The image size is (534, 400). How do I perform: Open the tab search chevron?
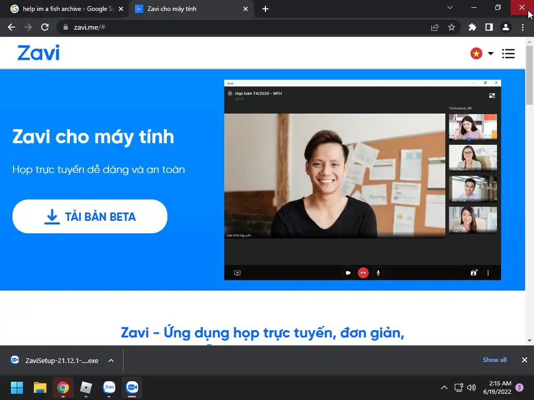pyautogui.click(x=450, y=7)
